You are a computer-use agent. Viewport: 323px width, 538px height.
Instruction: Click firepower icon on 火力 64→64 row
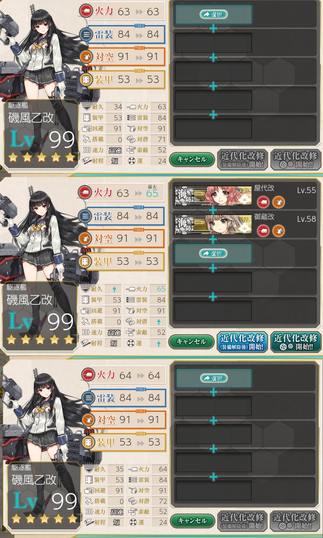click(88, 375)
